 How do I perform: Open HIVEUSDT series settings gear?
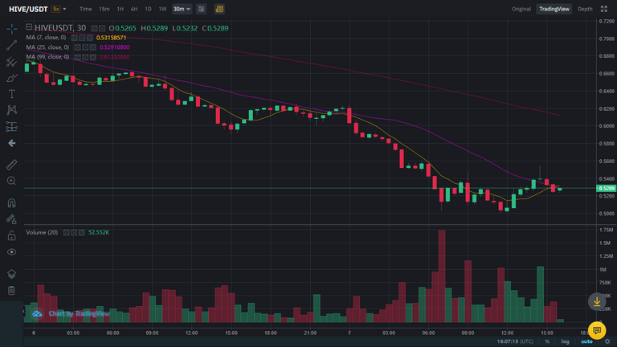click(102, 28)
